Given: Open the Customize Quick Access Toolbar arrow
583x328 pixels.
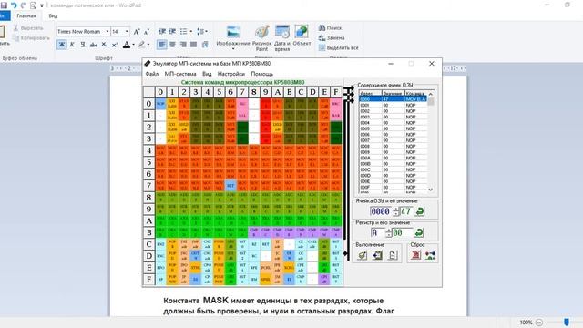Looking at the screenshot, I should [42, 5].
